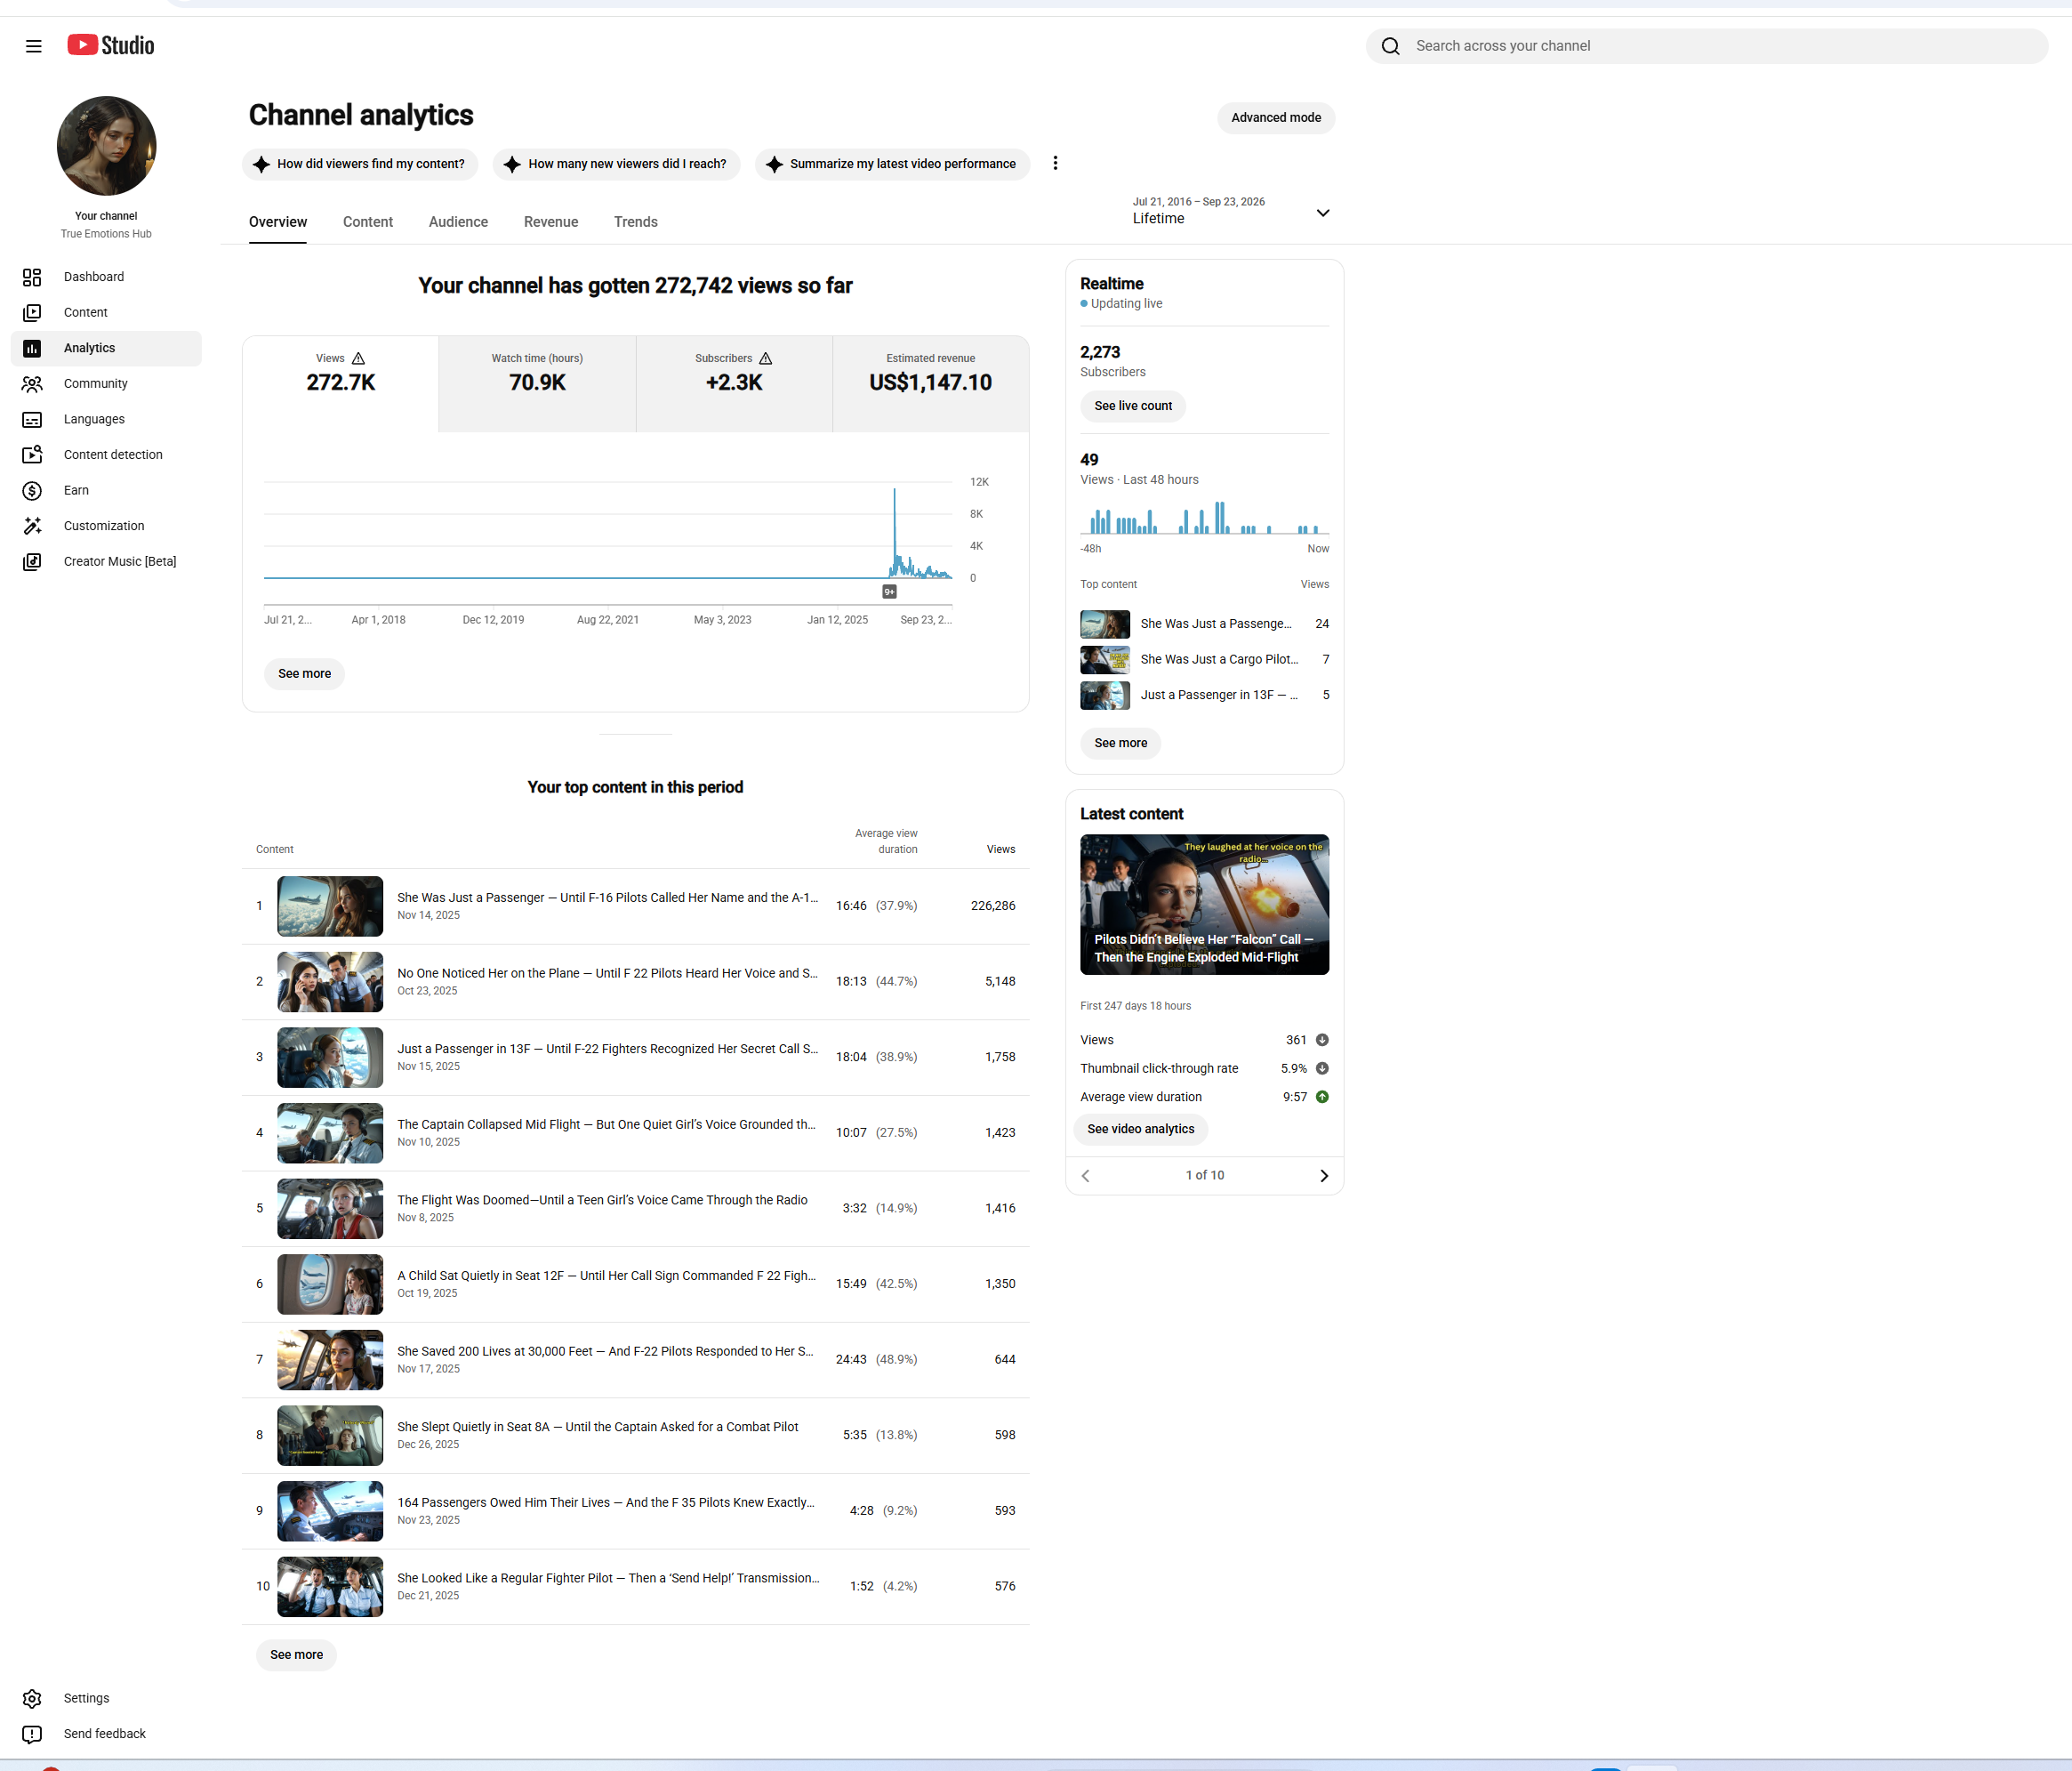Go to next latest content card
The image size is (2072, 1771).
tap(1323, 1176)
